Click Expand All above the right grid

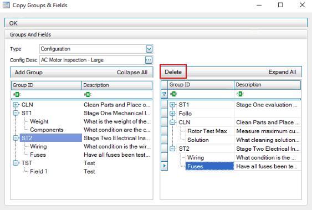(x=282, y=72)
